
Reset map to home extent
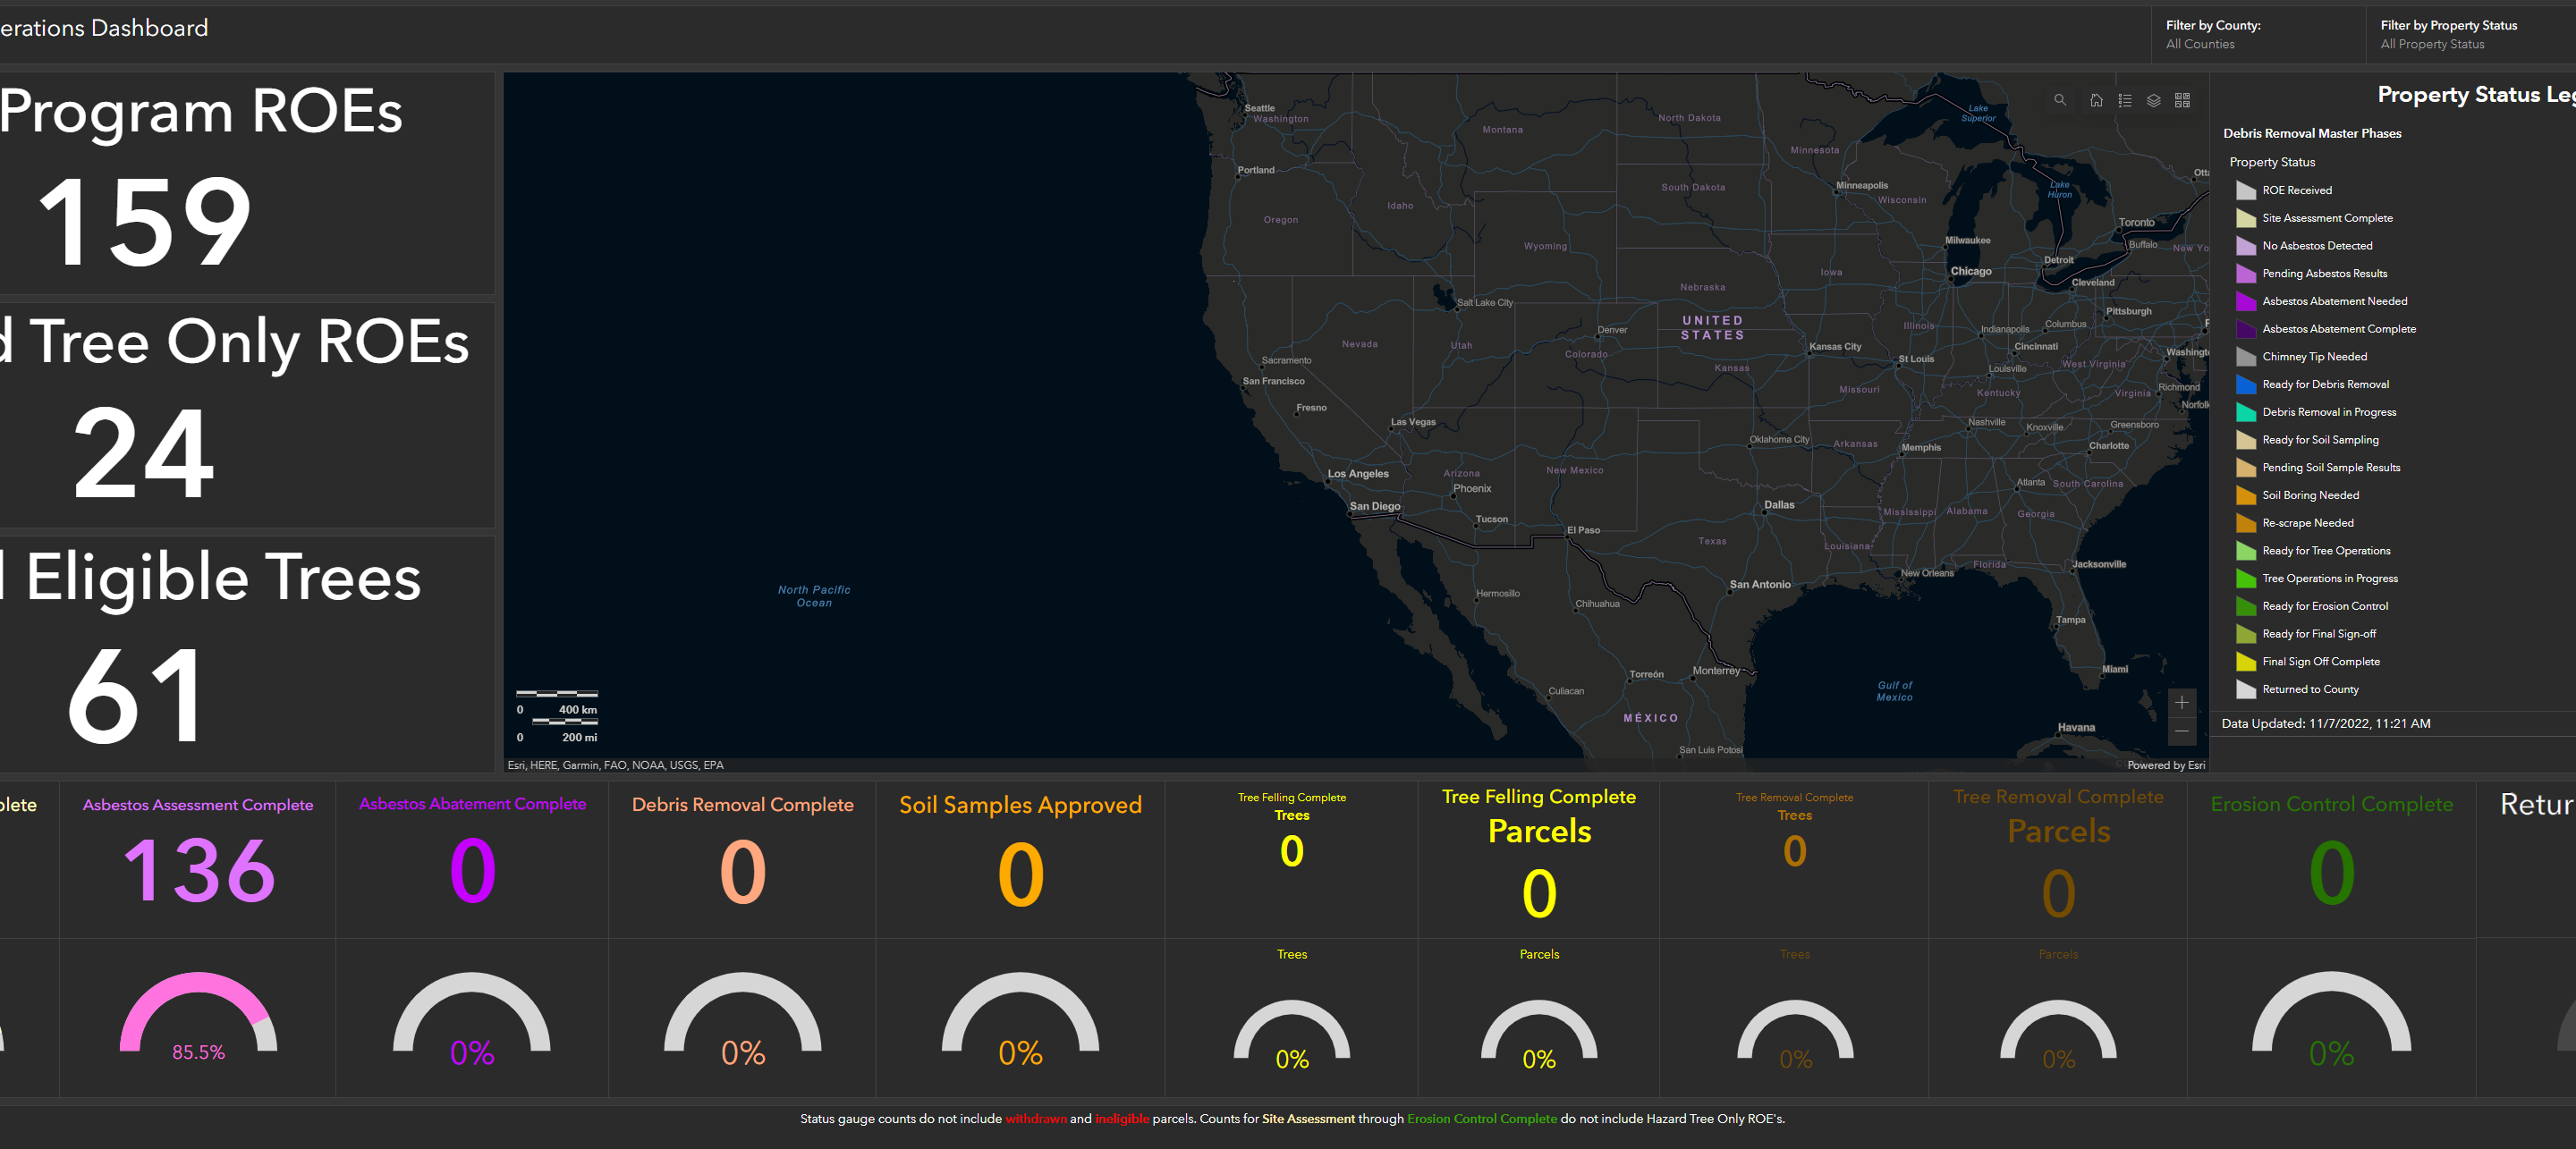pyautogui.click(x=2096, y=100)
